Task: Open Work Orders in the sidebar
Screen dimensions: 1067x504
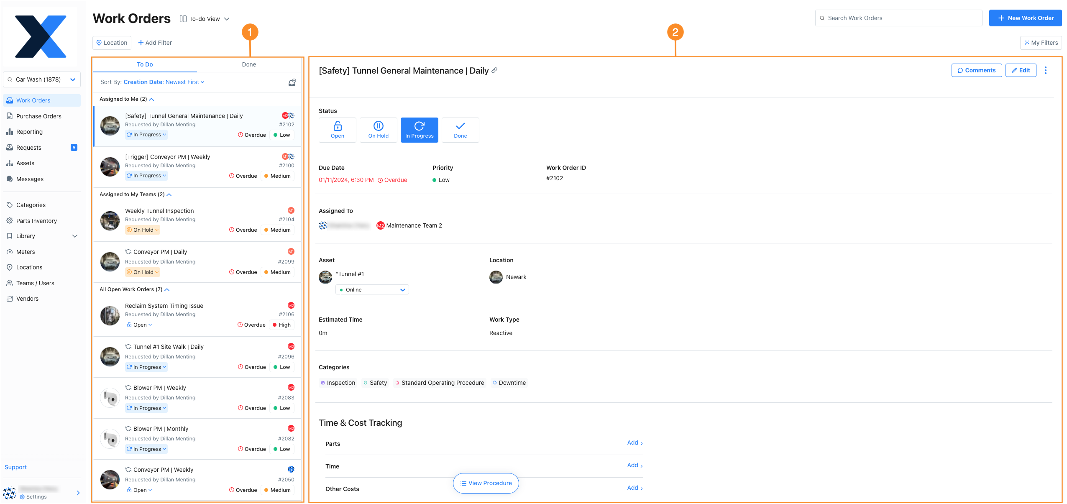Action: pyautogui.click(x=41, y=100)
